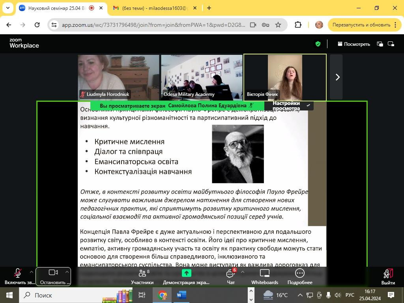Open the browser Extensions puzzle icon
This screenshot has height=303, width=404.
298,25
